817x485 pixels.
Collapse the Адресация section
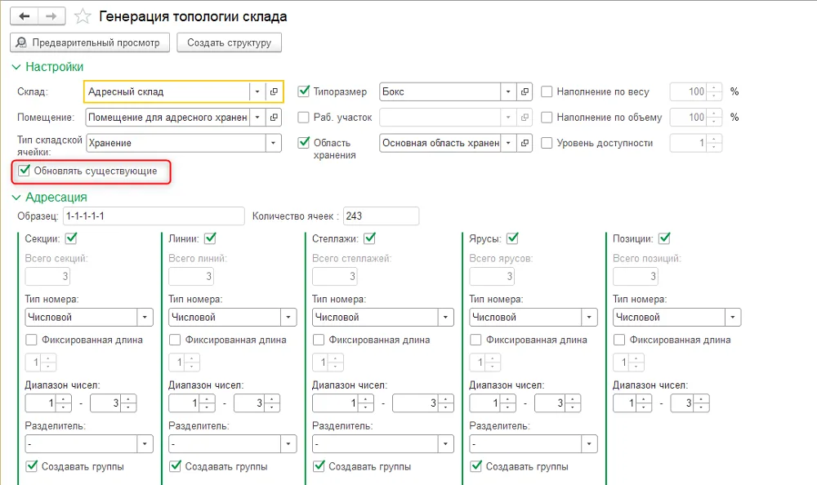pos(16,198)
